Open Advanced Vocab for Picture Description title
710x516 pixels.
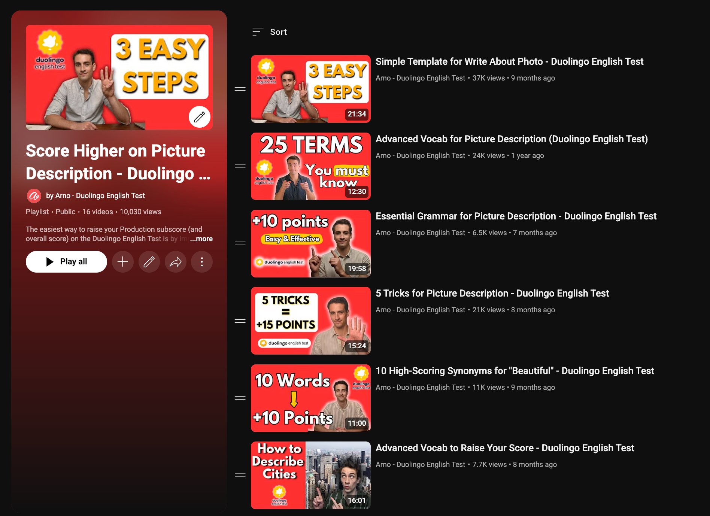pos(512,139)
